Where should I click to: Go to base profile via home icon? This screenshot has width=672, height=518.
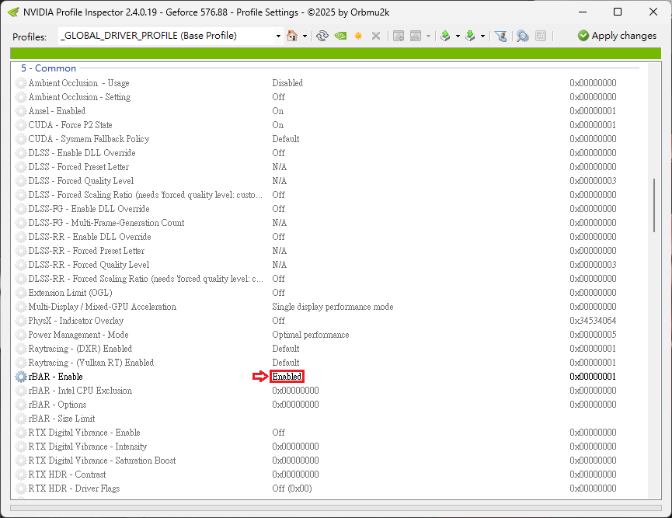click(292, 36)
